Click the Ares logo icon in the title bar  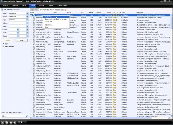1,1
